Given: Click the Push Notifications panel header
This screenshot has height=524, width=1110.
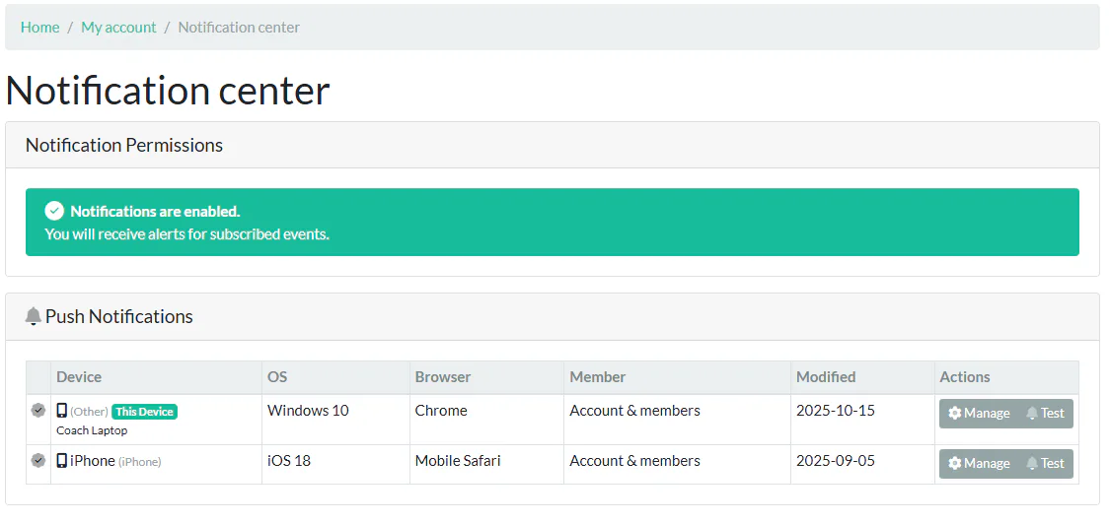Looking at the screenshot, I should [553, 316].
